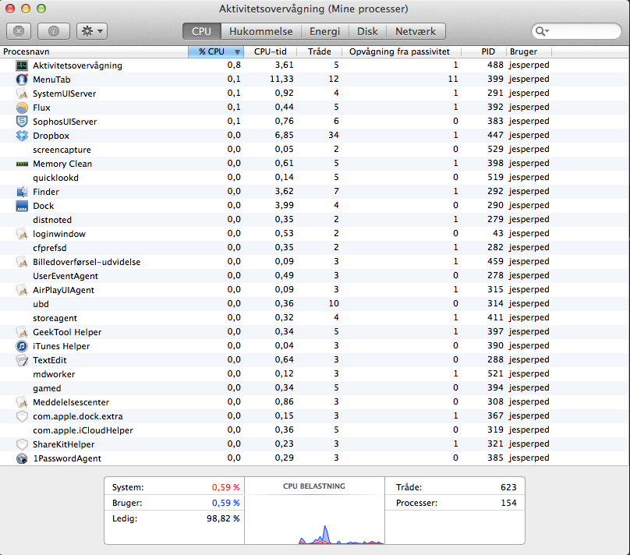The width and height of the screenshot is (630, 555).
Task: Click the ShareKitHelper icon
Action: (x=22, y=444)
